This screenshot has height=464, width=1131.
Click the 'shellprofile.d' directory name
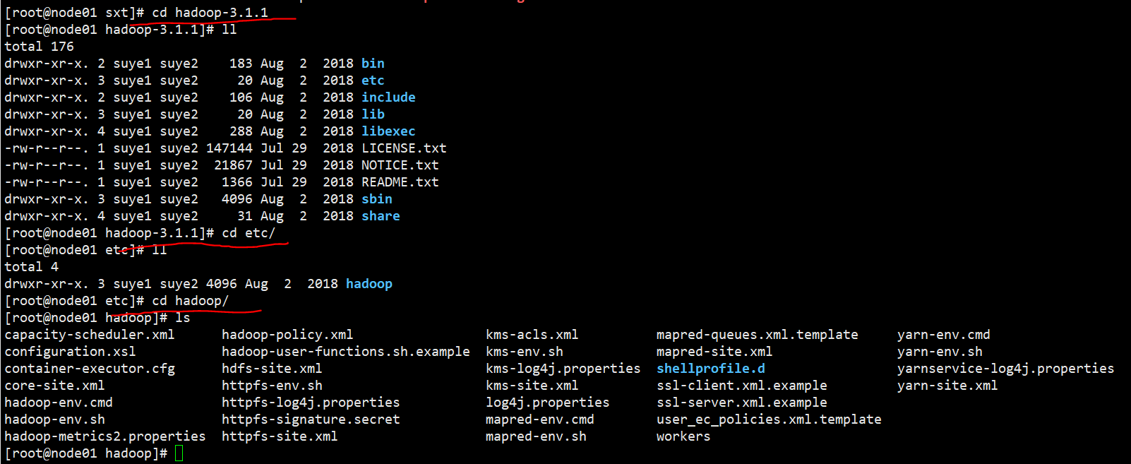[711, 369]
